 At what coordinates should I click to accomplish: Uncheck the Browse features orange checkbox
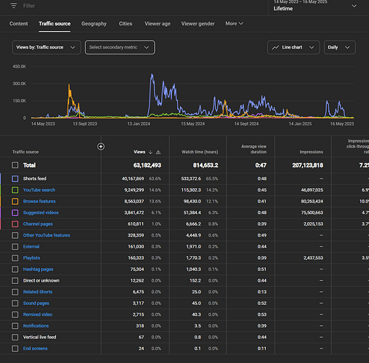(x=15, y=201)
